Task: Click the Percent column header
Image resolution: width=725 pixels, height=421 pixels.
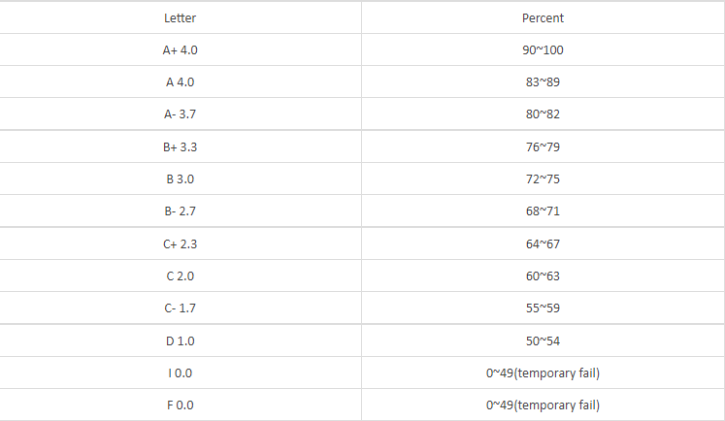Action: pos(543,17)
